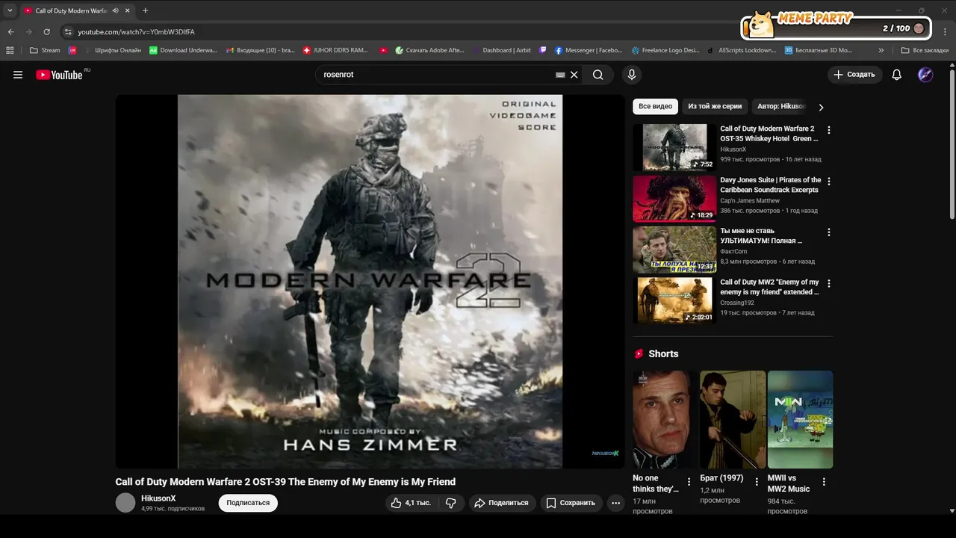The image size is (956, 538).
Task: Close the Call of Duty tab
Action: 128,10
